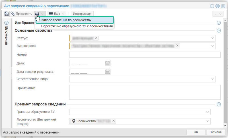
Task: Expand the Изображение section chevron
Action: [219, 23]
